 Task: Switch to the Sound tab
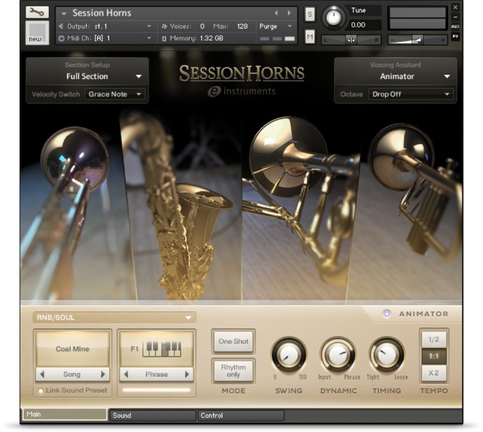[152, 416]
